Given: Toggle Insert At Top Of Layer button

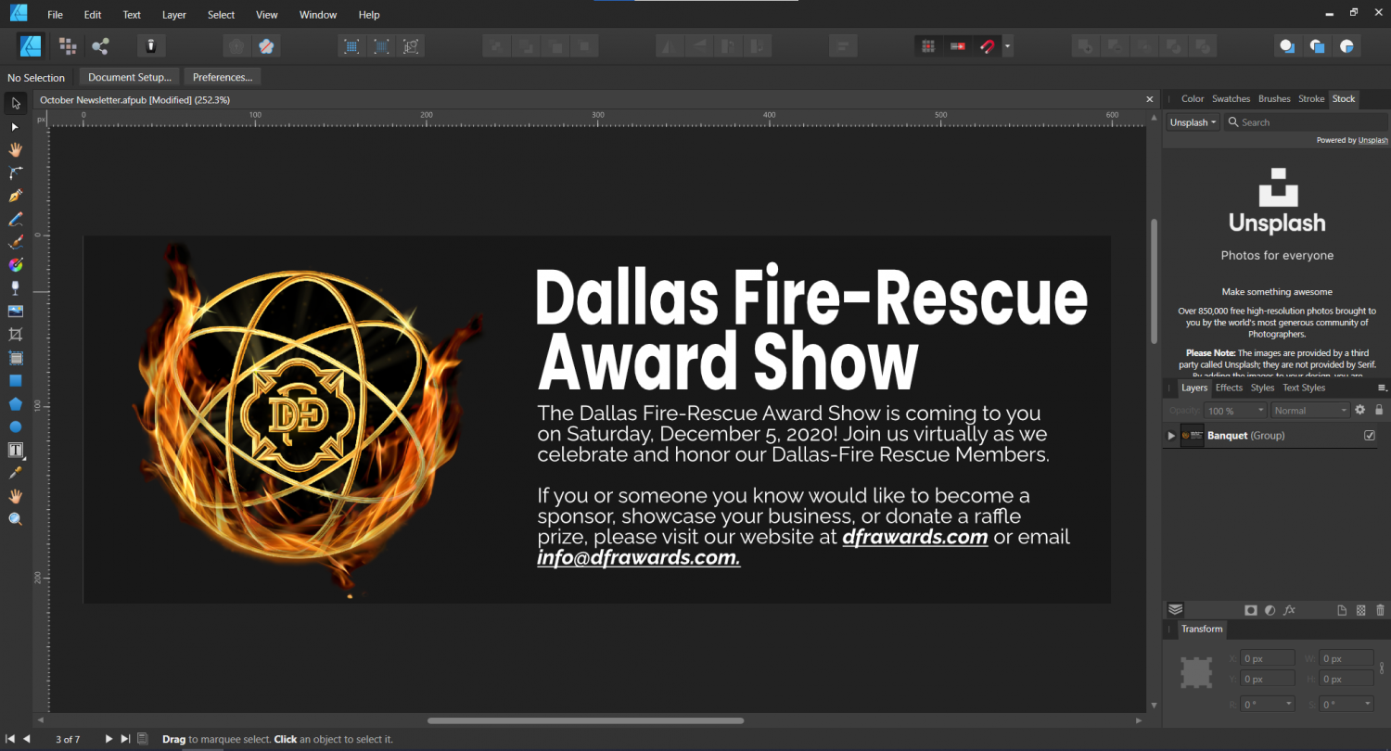Looking at the screenshot, I should [1317, 45].
